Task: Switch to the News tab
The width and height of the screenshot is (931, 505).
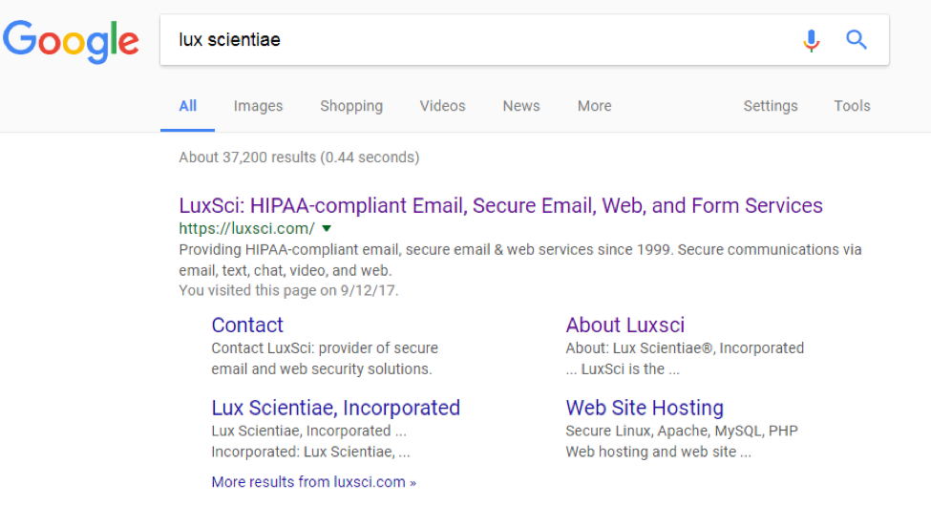Action: [521, 106]
